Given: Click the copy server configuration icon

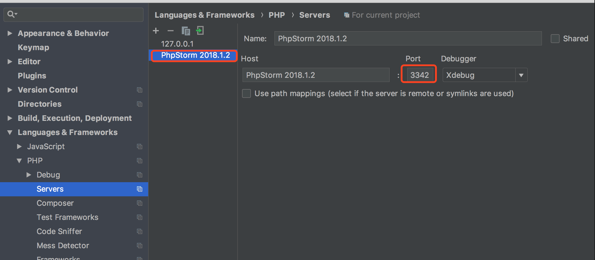Looking at the screenshot, I should point(186,31).
